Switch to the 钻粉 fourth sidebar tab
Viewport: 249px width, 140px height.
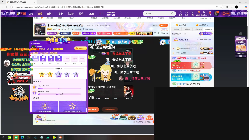coord(209,29)
